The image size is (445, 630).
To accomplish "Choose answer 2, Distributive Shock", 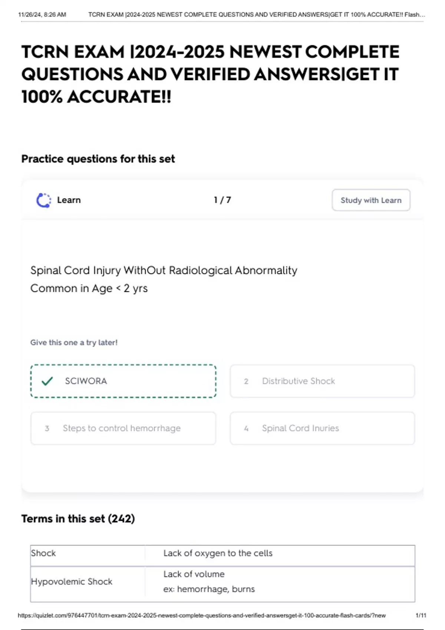I will point(322,381).
